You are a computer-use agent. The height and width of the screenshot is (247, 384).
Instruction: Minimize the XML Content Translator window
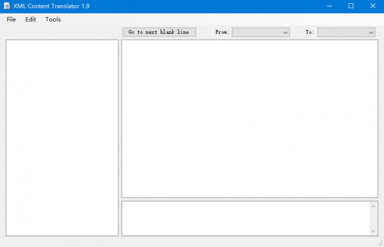[x=330, y=6]
